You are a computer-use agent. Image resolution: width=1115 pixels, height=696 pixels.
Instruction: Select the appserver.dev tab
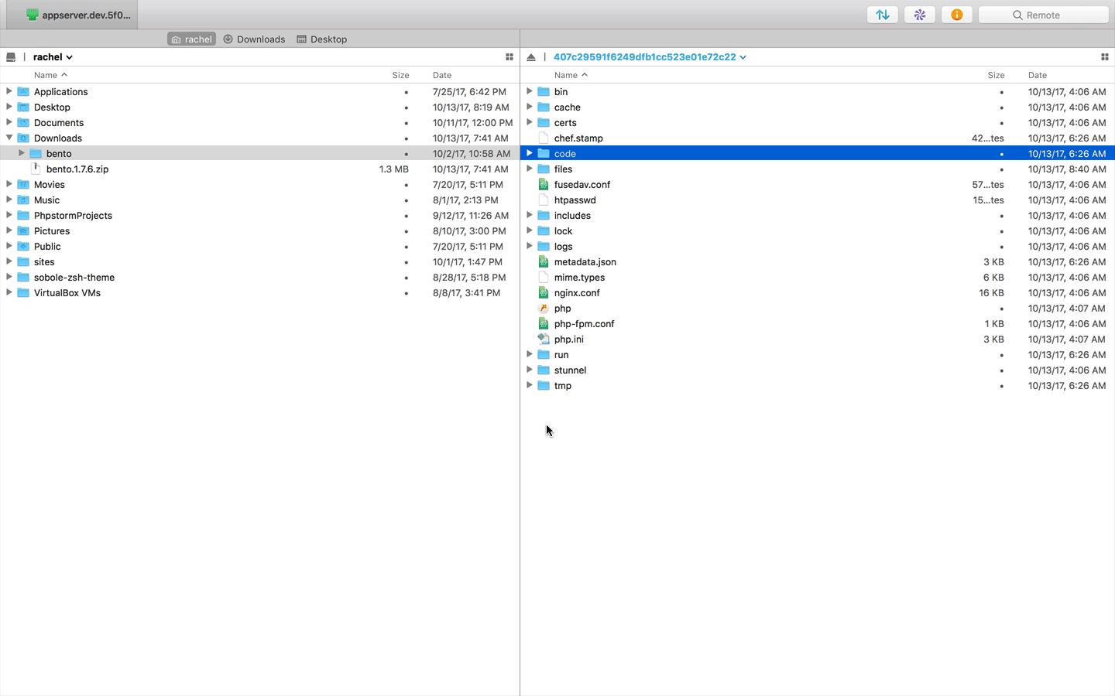[74, 14]
